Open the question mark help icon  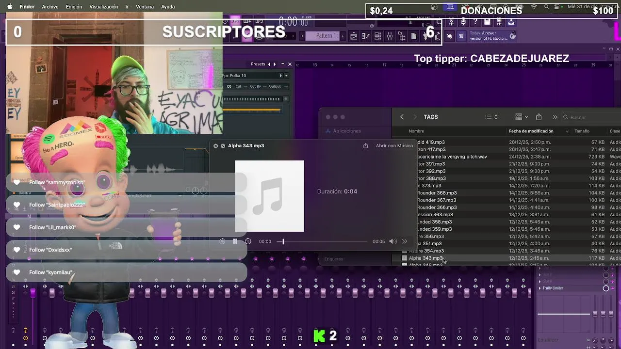point(475,22)
